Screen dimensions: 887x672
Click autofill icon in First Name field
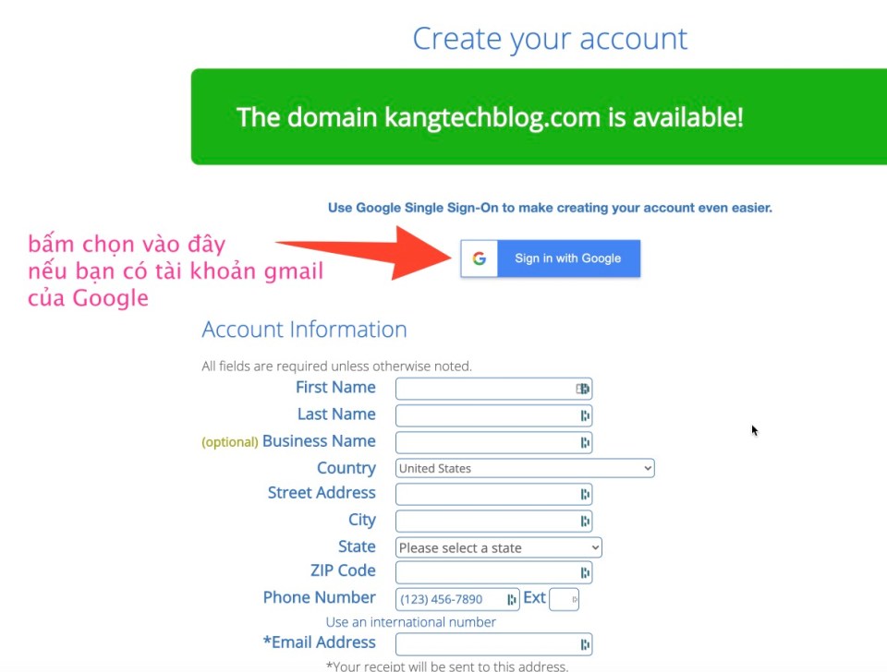583,389
